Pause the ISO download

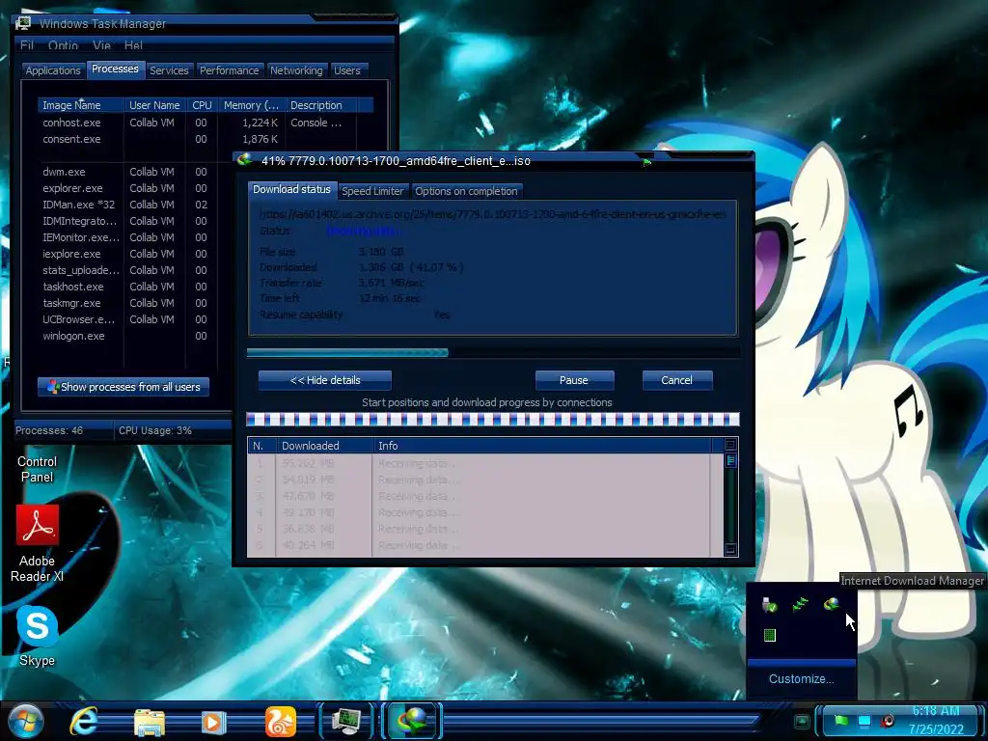point(574,380)
